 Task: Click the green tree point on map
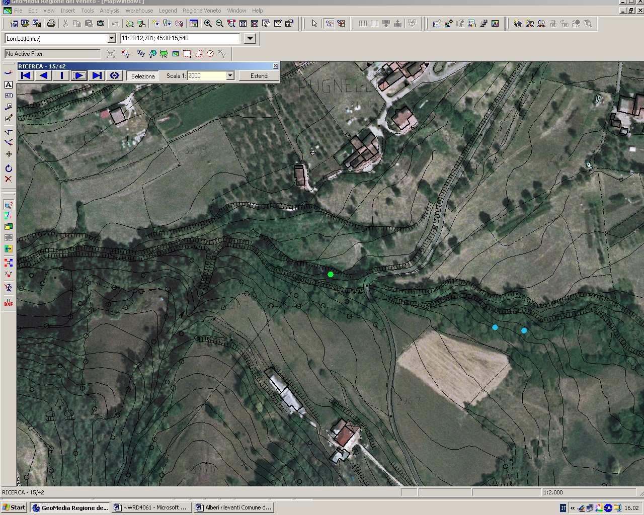pos(331,274)
